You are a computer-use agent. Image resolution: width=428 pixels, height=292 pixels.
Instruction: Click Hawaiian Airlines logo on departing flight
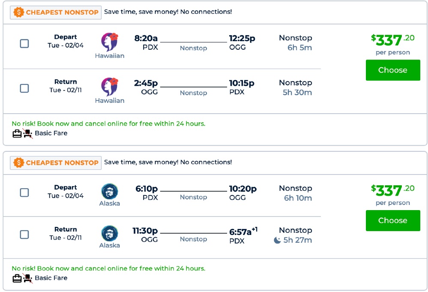(x=109, y=42)
